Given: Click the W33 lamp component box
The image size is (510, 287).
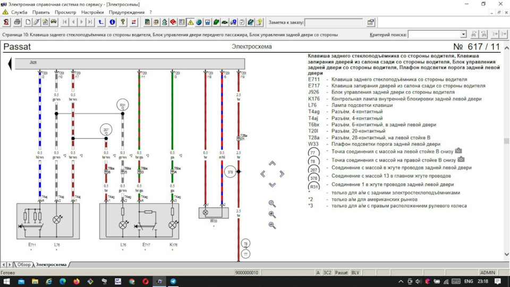Looking at the screenshot, I should click(214, 213).
